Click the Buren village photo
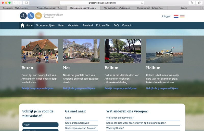Screen dimensions: 204x131 (x=40, y=51)
